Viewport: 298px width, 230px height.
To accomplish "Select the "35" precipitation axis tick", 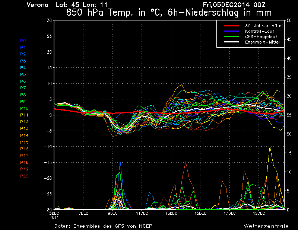I will click(x=289, y=77).
